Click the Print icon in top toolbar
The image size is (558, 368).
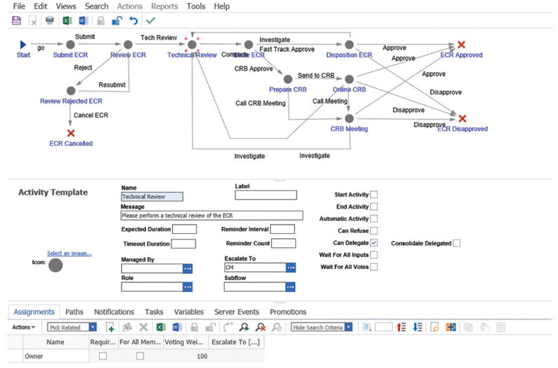pos(50,20)
